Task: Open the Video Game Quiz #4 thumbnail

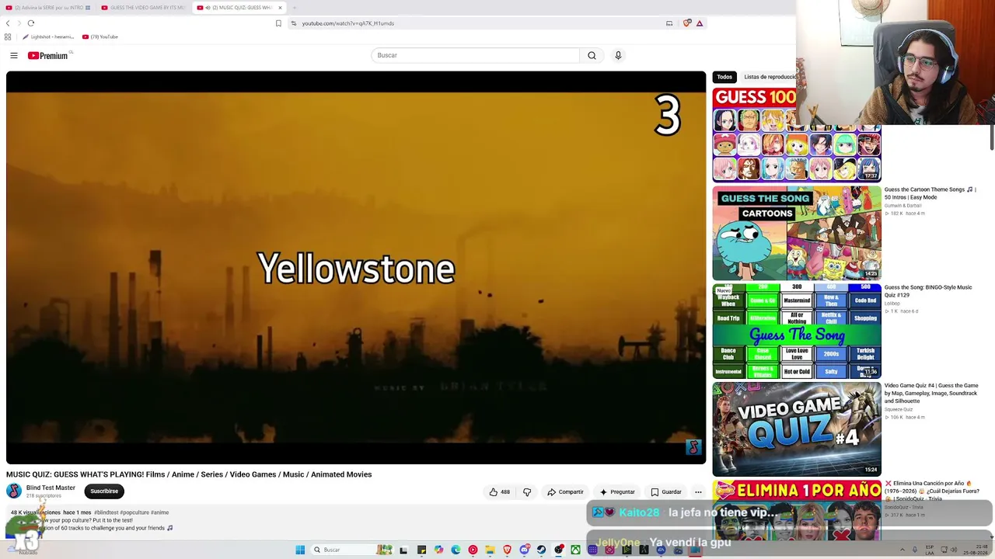Action: [x=797, y=429]
